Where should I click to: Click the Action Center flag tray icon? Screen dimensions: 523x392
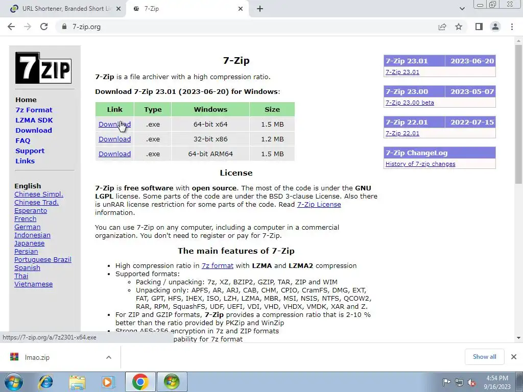pyautogui.click(x=446, y=382)
